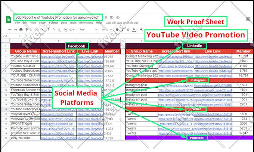
Task: Select member count cell '85,268'
Action: (x=112, y=57)
